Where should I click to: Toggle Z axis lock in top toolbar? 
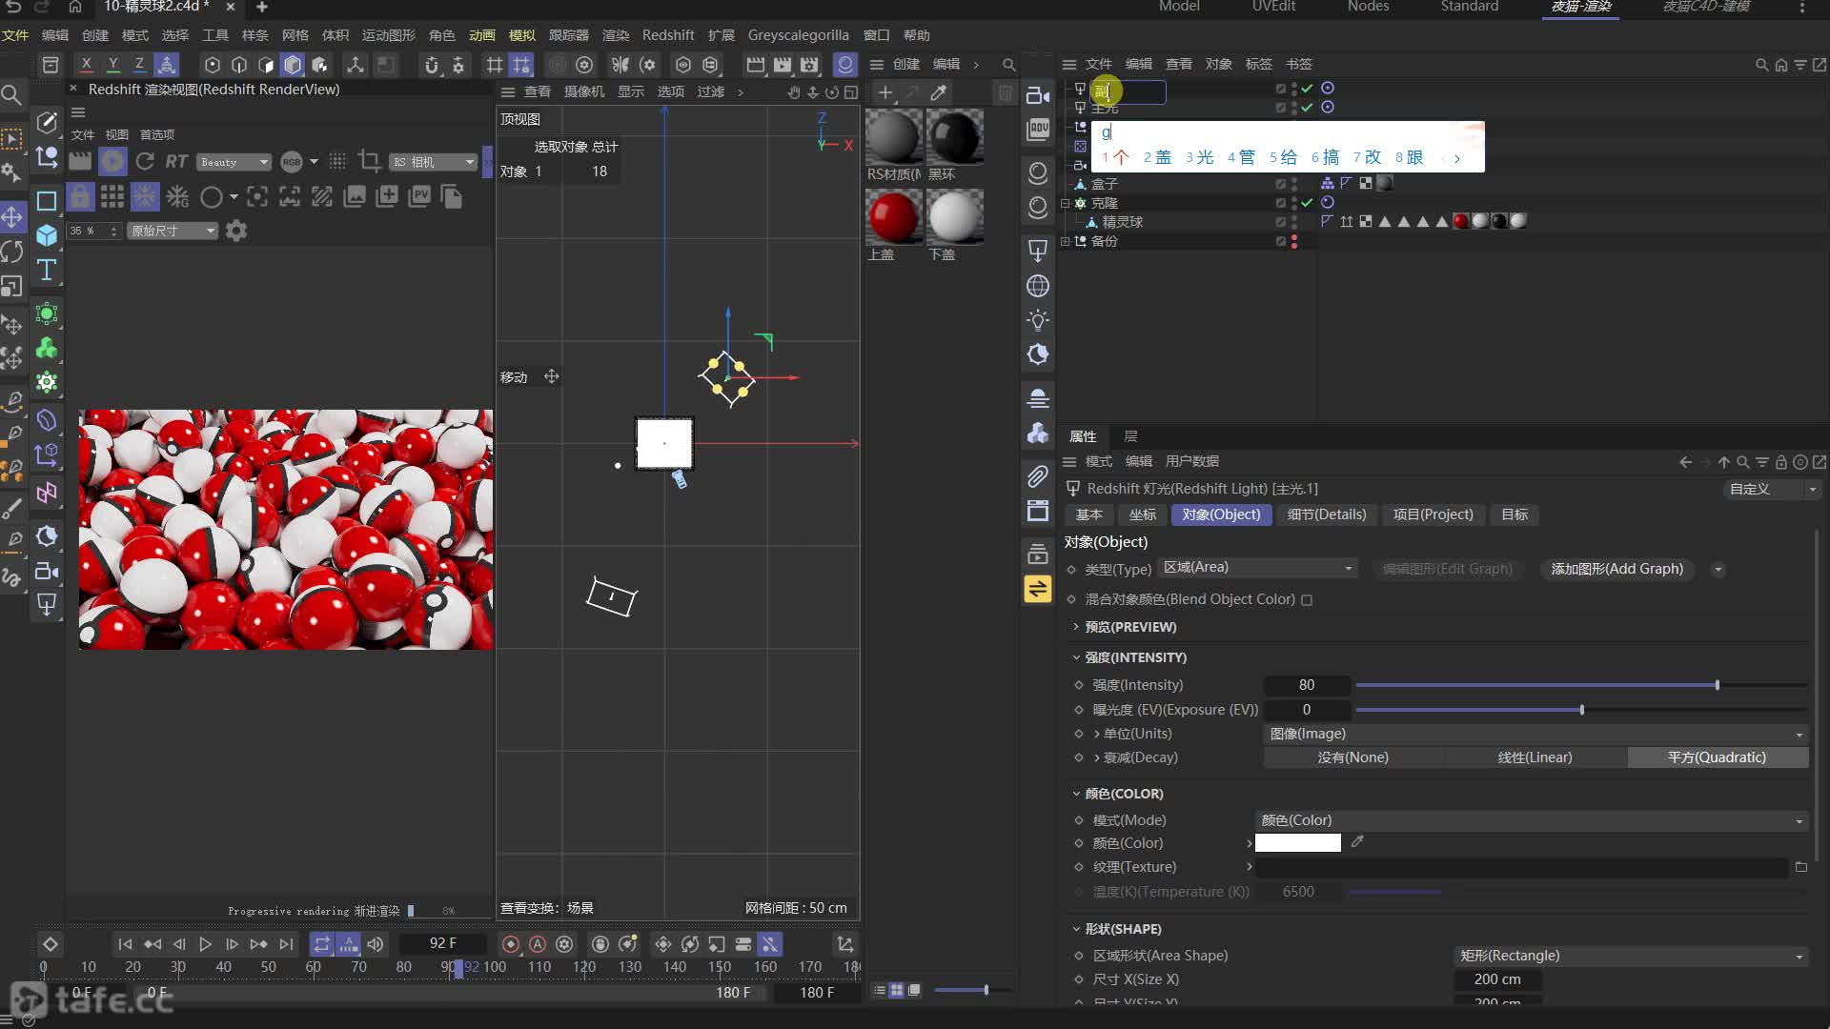click(139, 65)
